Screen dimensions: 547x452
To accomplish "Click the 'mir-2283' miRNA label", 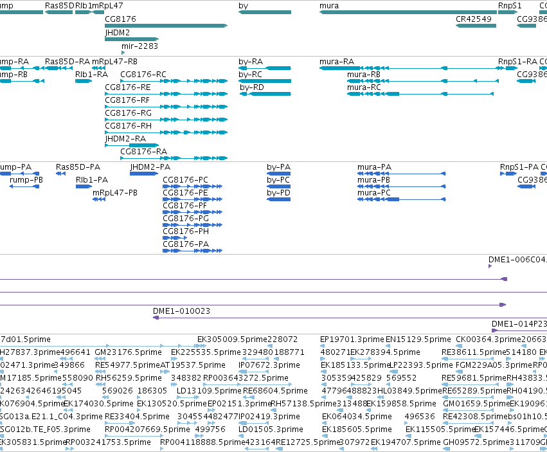I will click(139, 46).
